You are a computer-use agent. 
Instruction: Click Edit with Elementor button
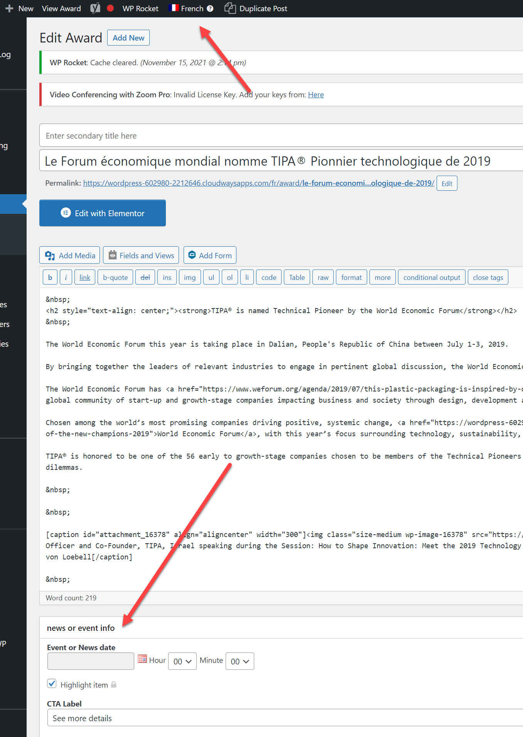(x=103, y=213)
